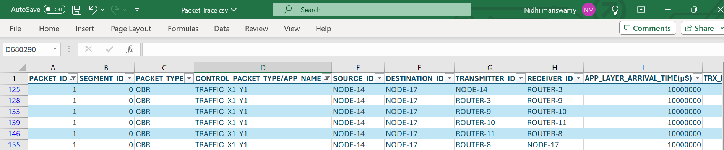Click ROUTER-3 receiver cell in row 125
This screenshot has width=724, height=150.
pyautogui.click(x=554, y=89)
